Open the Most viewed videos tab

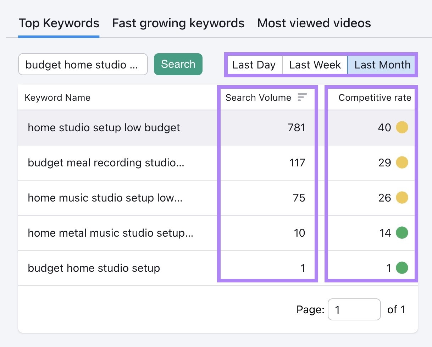coord(314,23)
